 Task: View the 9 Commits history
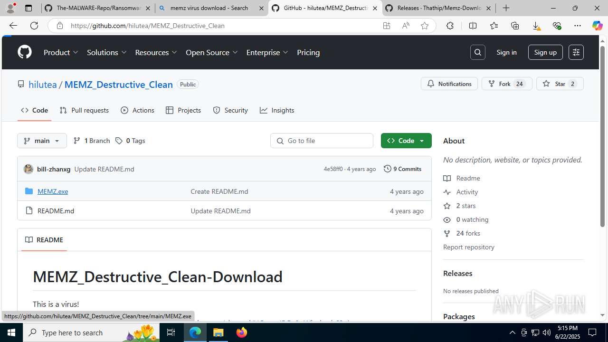403,169
